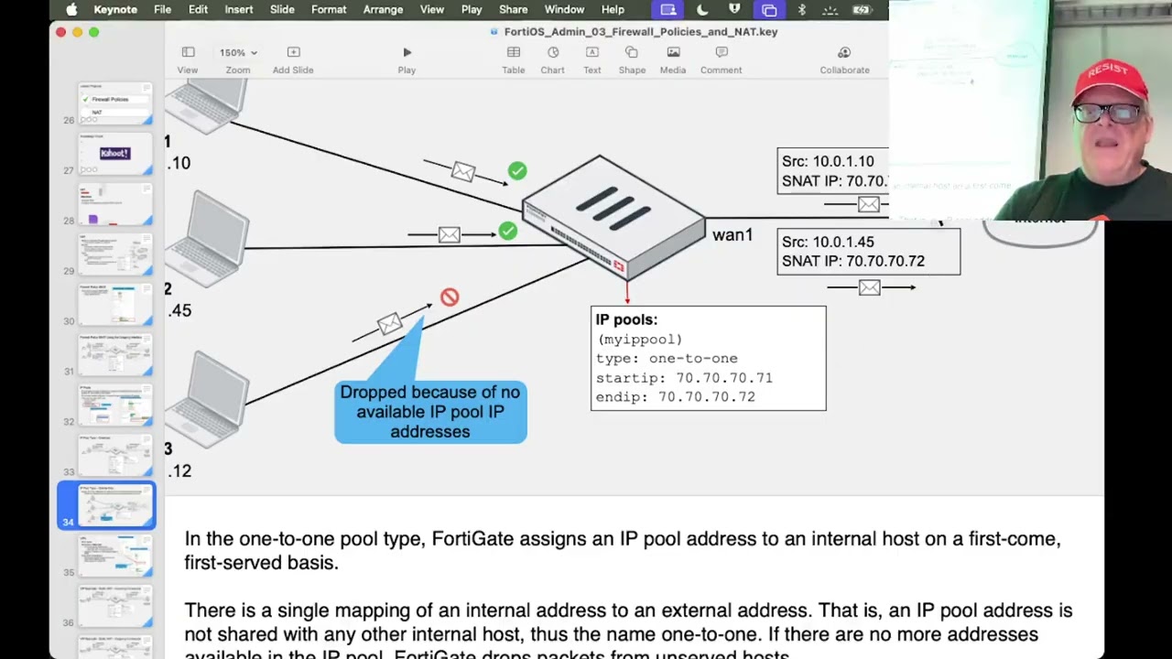Open the 150% zoom dropdown
The image size is (1172, 659).
(x=238, y=60)
